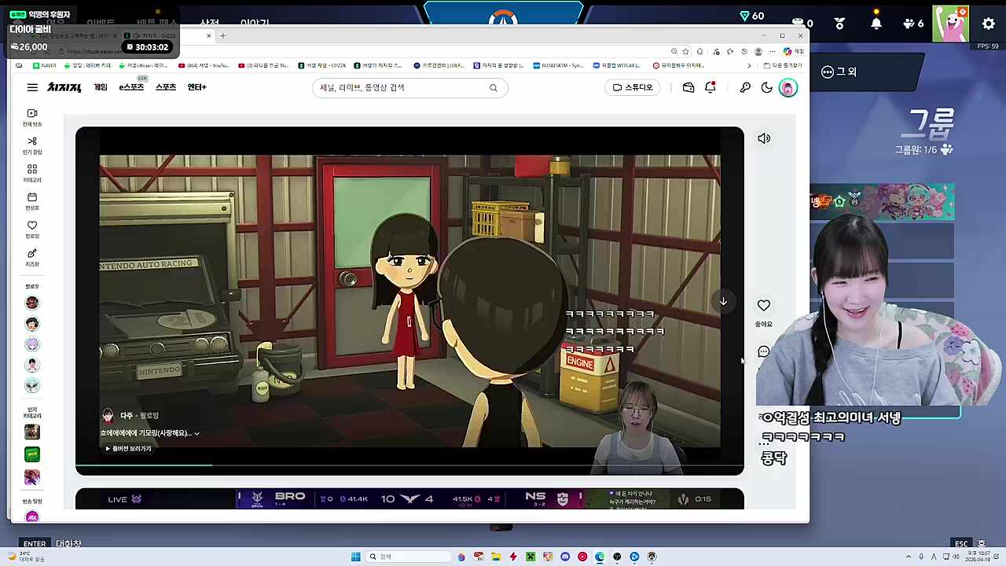This screenshot has height=566, width=1006.
Task: Go to the Chzzk home logo
Action: click(x=64, y=87)
